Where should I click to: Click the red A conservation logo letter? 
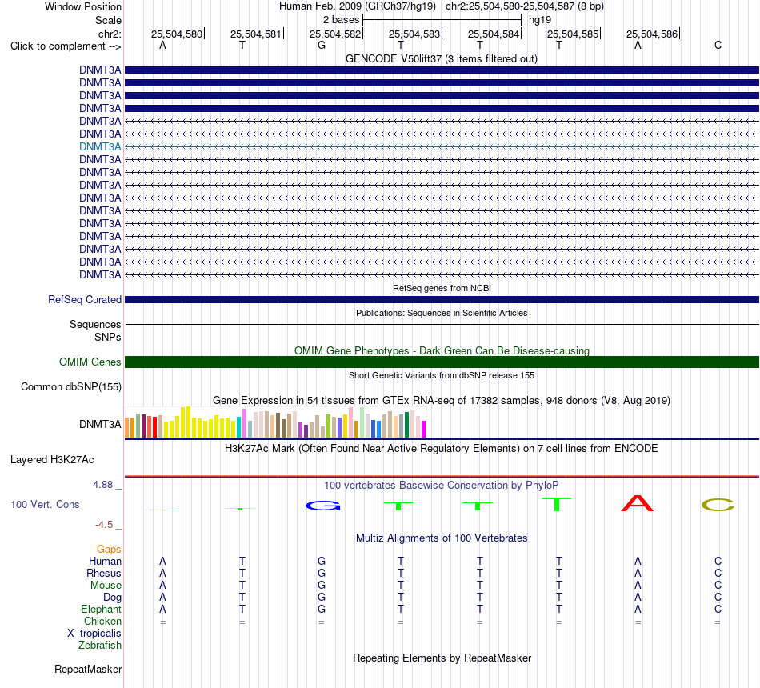tap(638, 503)
